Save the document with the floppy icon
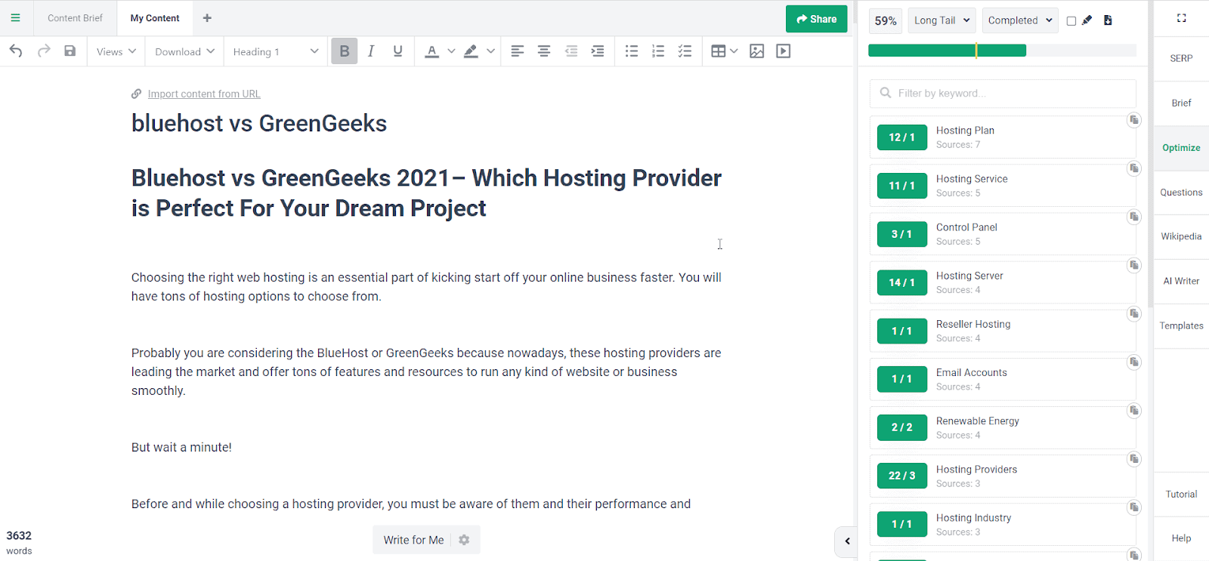Viewport: 1209px width, 561px height. point(70,51)
